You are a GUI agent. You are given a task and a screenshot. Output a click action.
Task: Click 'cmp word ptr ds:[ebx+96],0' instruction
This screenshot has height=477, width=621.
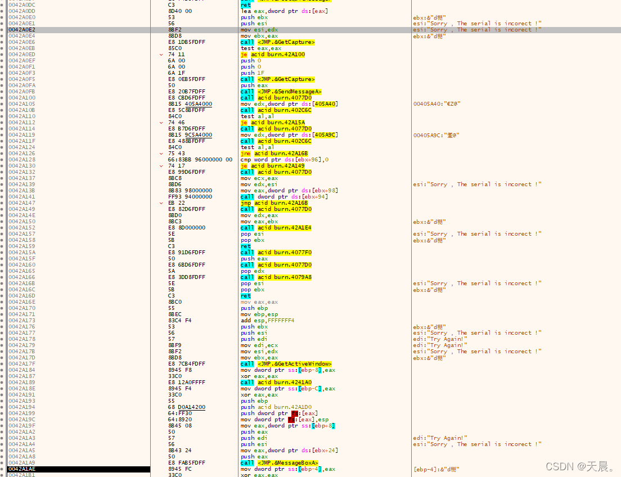(285, 160)
